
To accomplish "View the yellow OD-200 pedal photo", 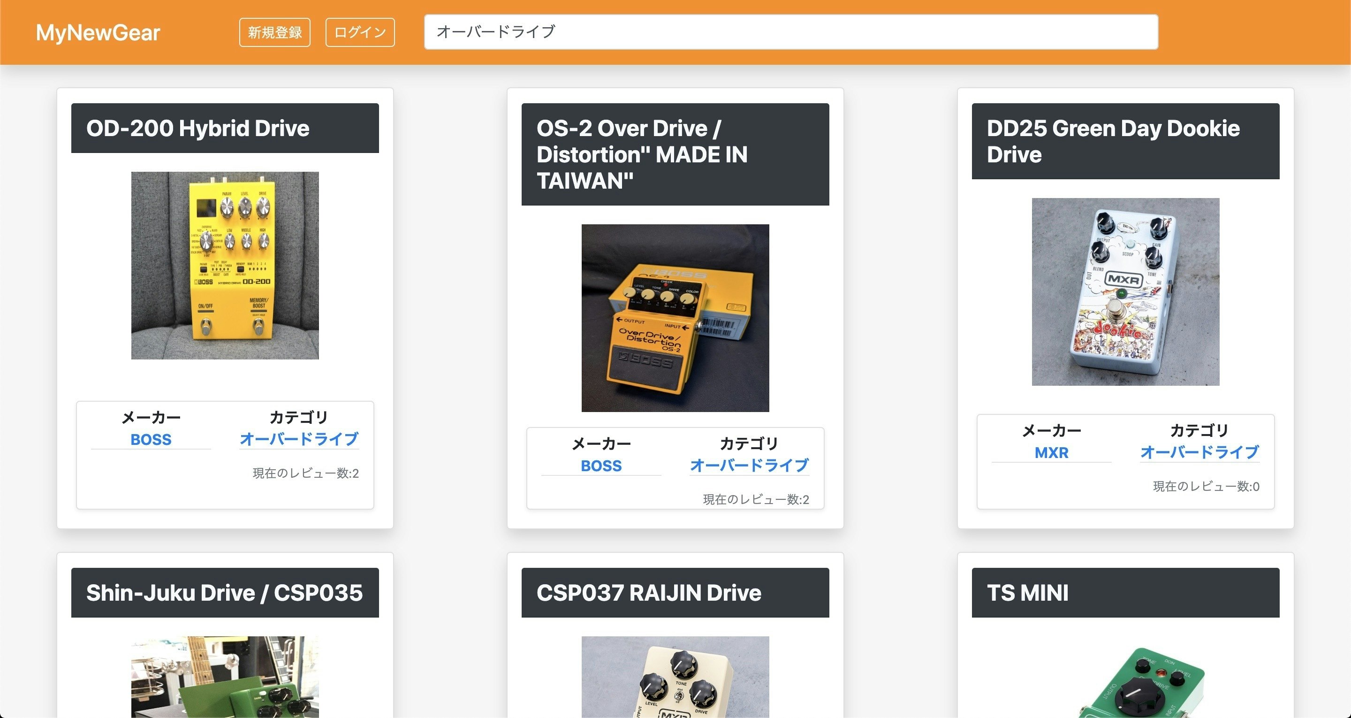I will pos(225,266).
